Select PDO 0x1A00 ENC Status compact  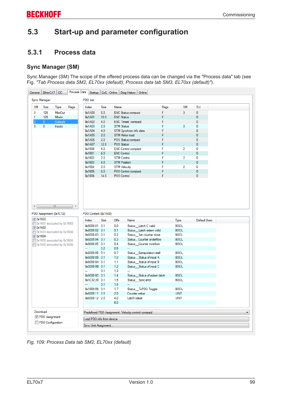pos(146,113)
